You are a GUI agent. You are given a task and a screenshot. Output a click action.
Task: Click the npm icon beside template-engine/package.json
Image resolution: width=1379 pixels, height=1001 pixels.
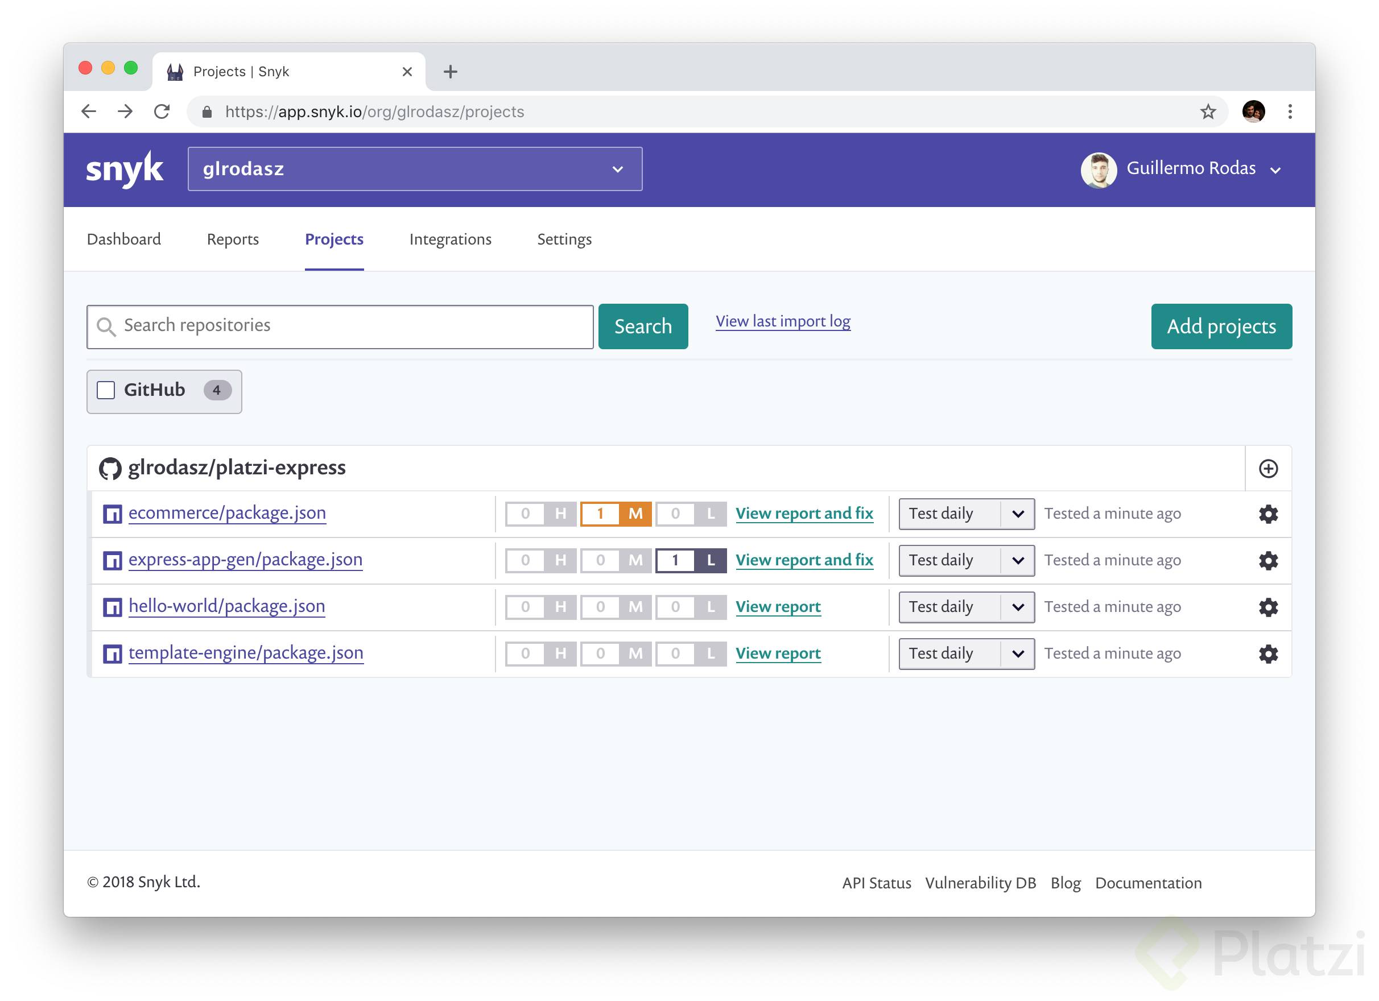point(113,654)
